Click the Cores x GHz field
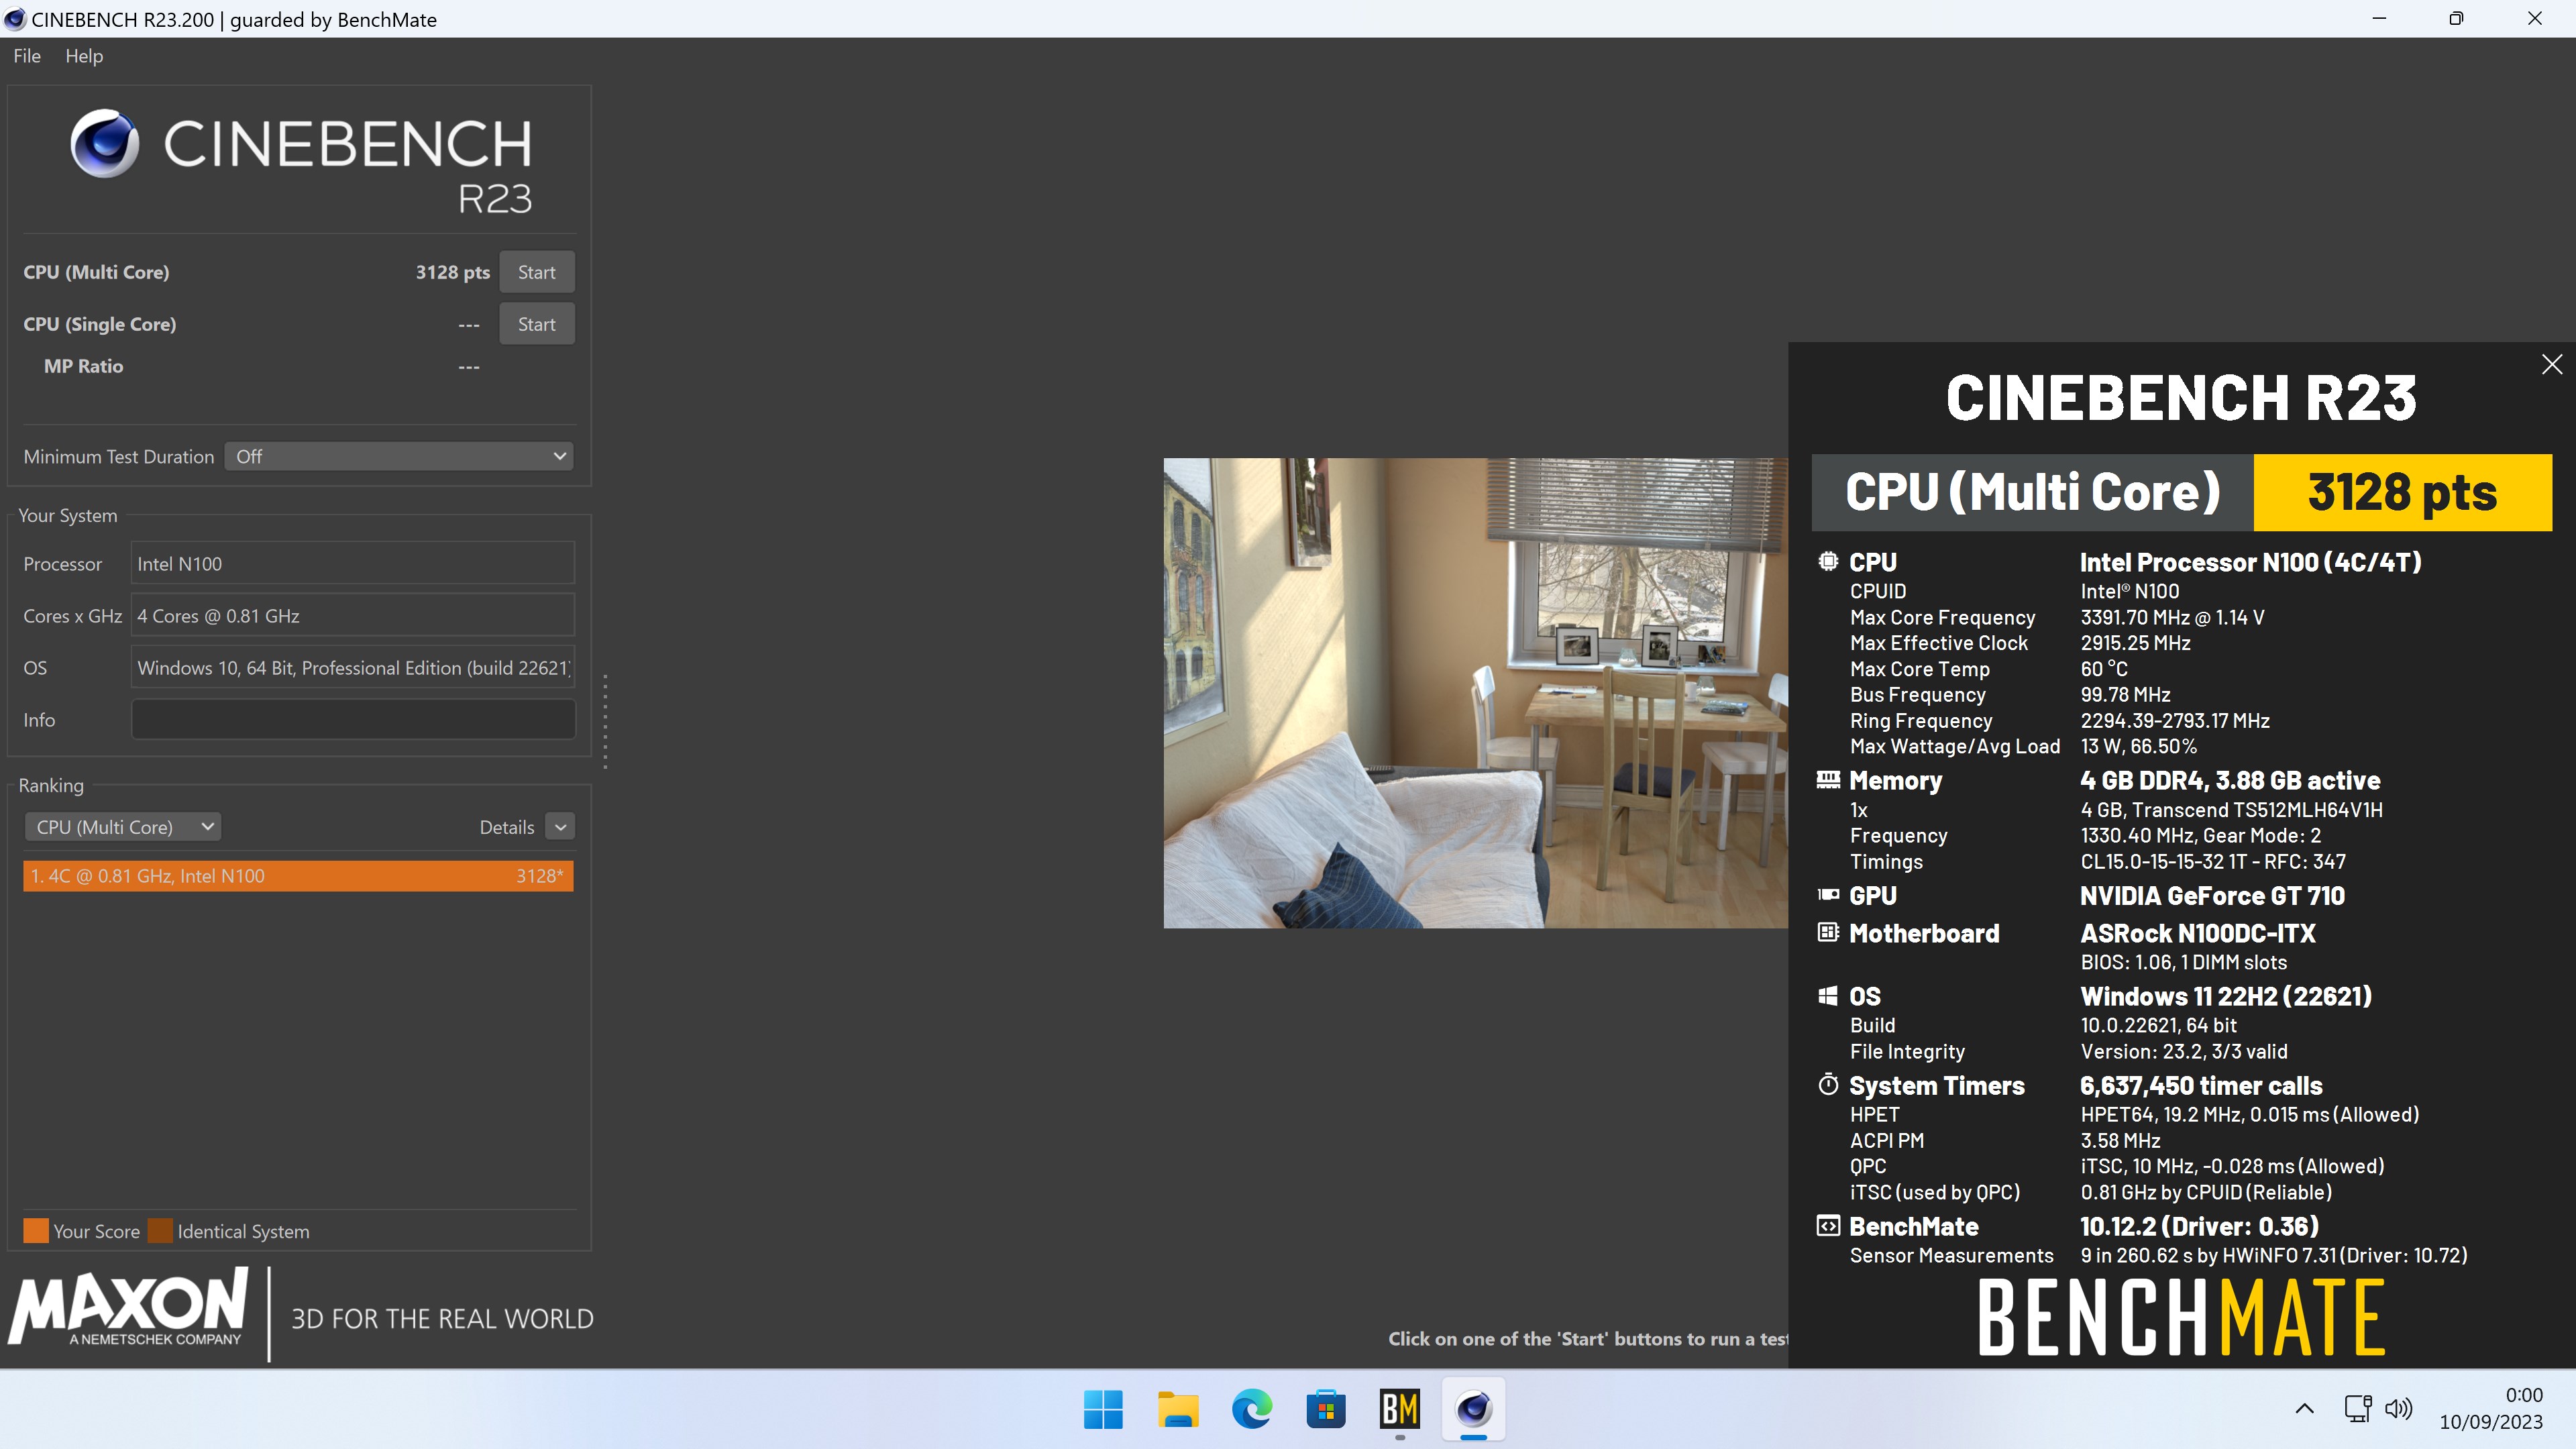 (x=353, y=616)
